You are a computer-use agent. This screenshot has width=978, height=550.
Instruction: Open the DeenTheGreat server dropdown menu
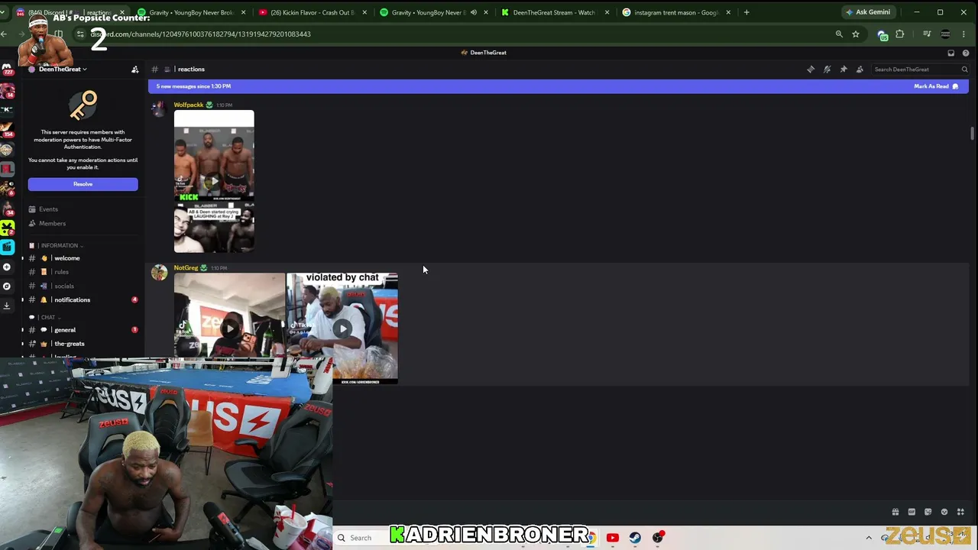[62, 70]
